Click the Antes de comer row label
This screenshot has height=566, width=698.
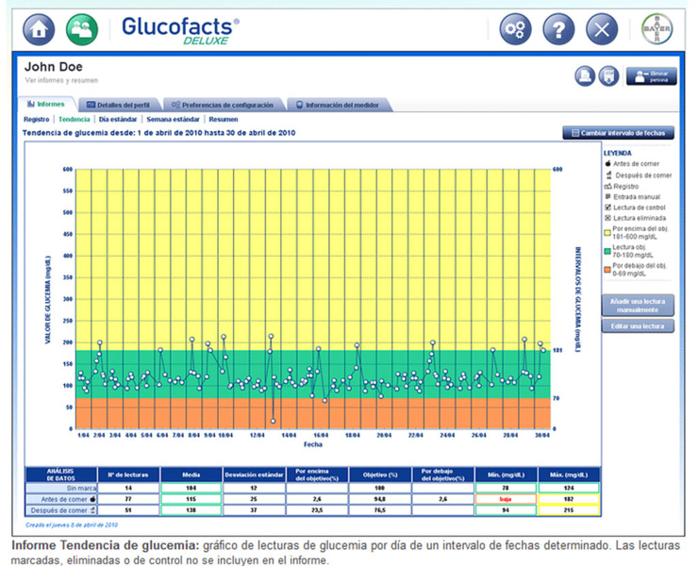[61, 499]
